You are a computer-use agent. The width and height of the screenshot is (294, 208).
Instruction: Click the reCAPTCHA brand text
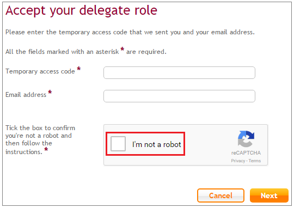(x=246, y=153)
